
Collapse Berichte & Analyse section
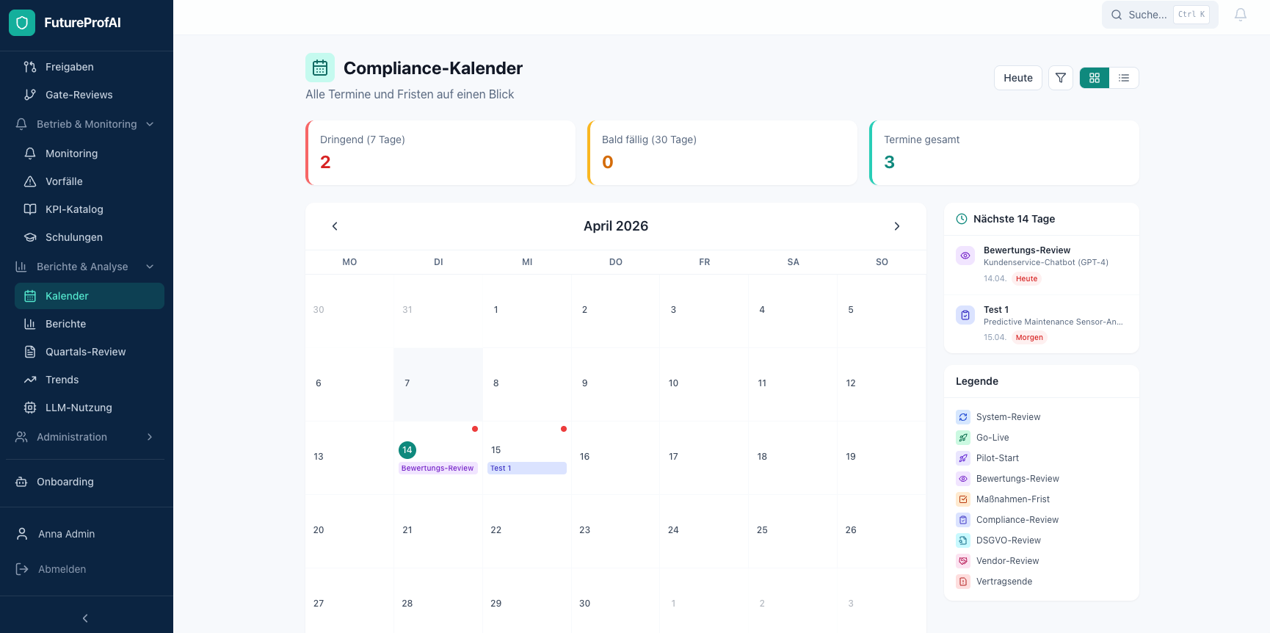[x=87, y=267]
